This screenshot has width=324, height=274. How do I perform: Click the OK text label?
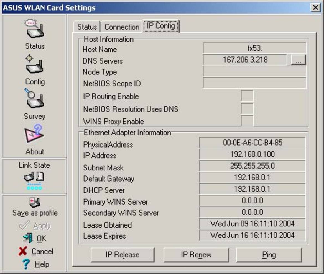coord(42,239)
